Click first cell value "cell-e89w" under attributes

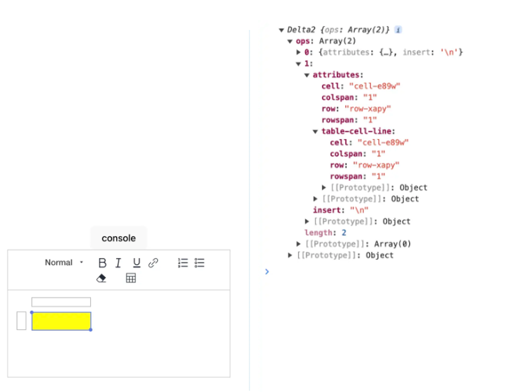pyautogui.click(x=375, y=86)
